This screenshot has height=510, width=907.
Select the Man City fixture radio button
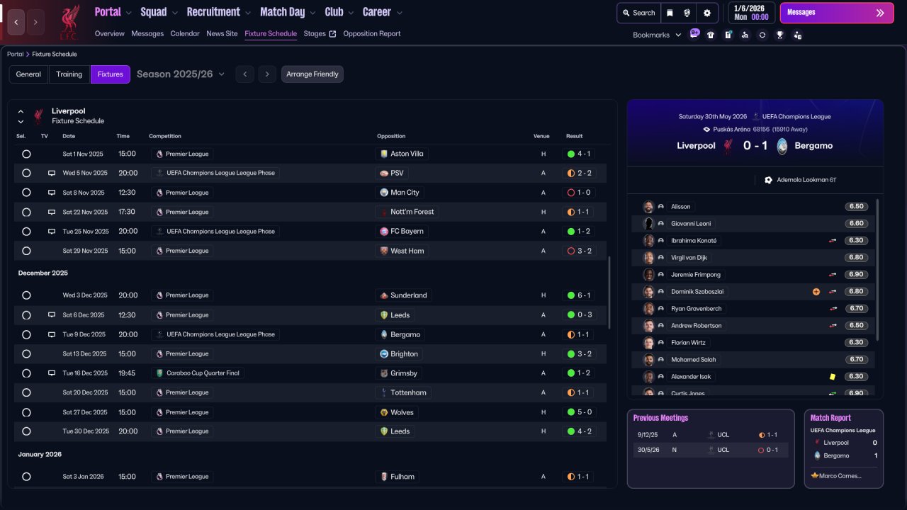click(26, 193)
